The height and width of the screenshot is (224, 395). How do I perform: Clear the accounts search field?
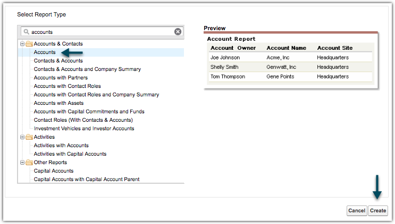[x=178, y=32]
